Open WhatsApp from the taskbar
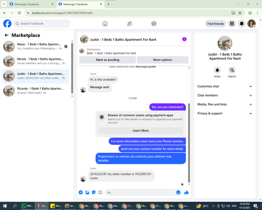 click(x=27, y=206)
